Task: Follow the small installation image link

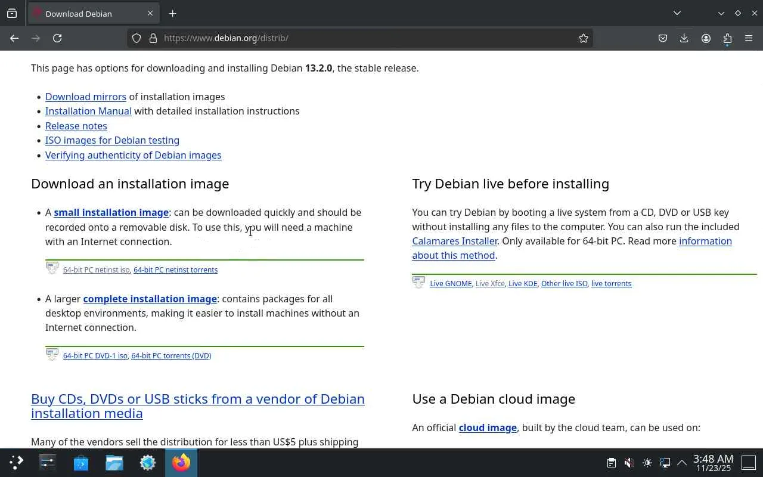Action: [111, 212]
